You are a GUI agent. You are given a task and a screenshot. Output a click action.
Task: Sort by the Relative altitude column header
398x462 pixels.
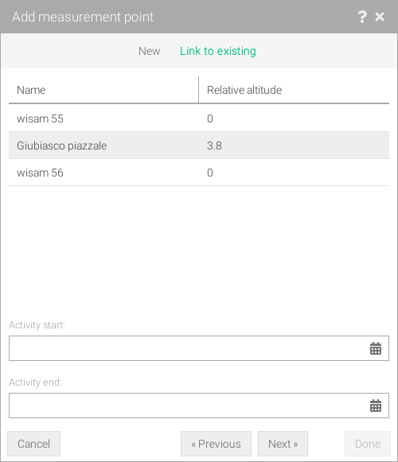295,90
